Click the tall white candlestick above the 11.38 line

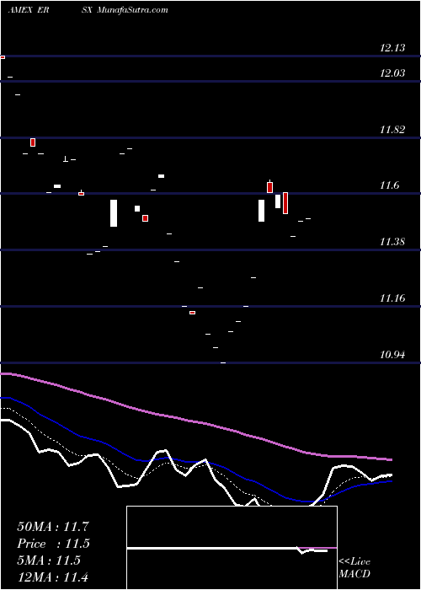pos(114,213)
